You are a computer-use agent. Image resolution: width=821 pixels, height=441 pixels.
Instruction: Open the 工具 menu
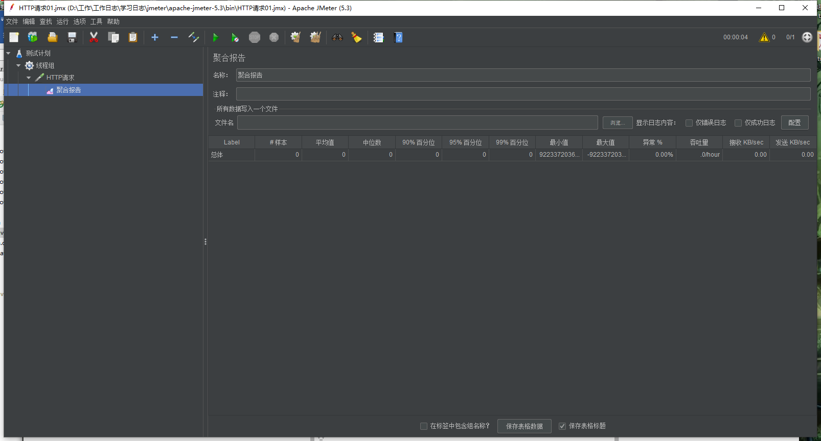point(97,21)
